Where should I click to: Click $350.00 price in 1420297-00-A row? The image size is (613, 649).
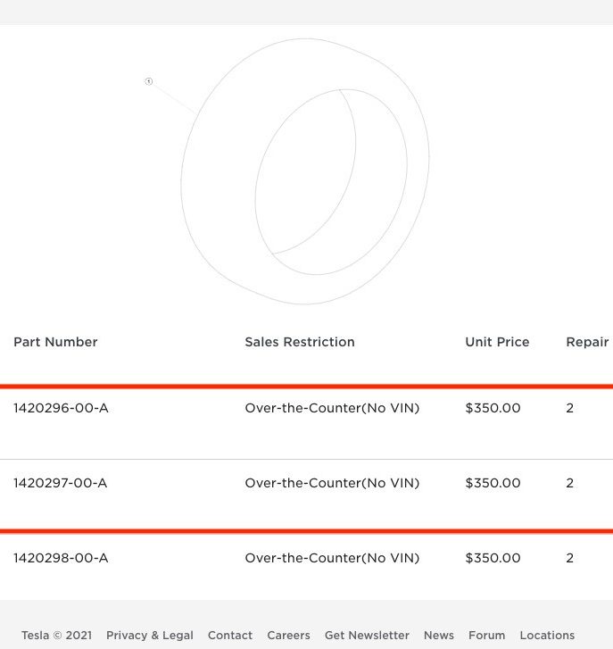coord(493,483)
